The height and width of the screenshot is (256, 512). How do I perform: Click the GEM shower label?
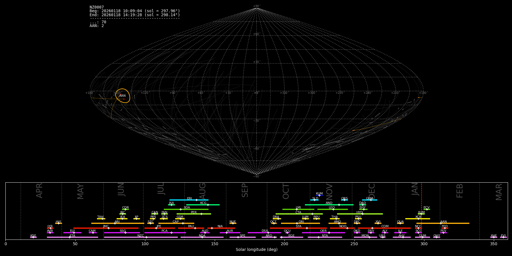pyautogui.click(x=369, y=199)
